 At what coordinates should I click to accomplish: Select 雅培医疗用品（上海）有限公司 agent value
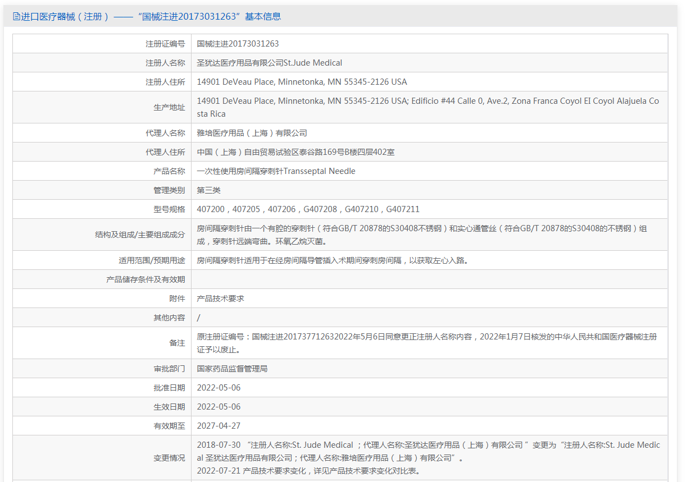tap(252, 133)
